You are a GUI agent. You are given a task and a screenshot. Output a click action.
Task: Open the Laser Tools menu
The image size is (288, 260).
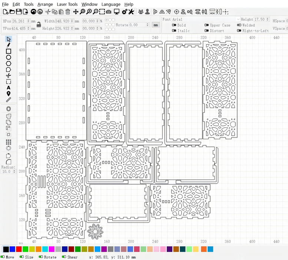tap(67, 4)
